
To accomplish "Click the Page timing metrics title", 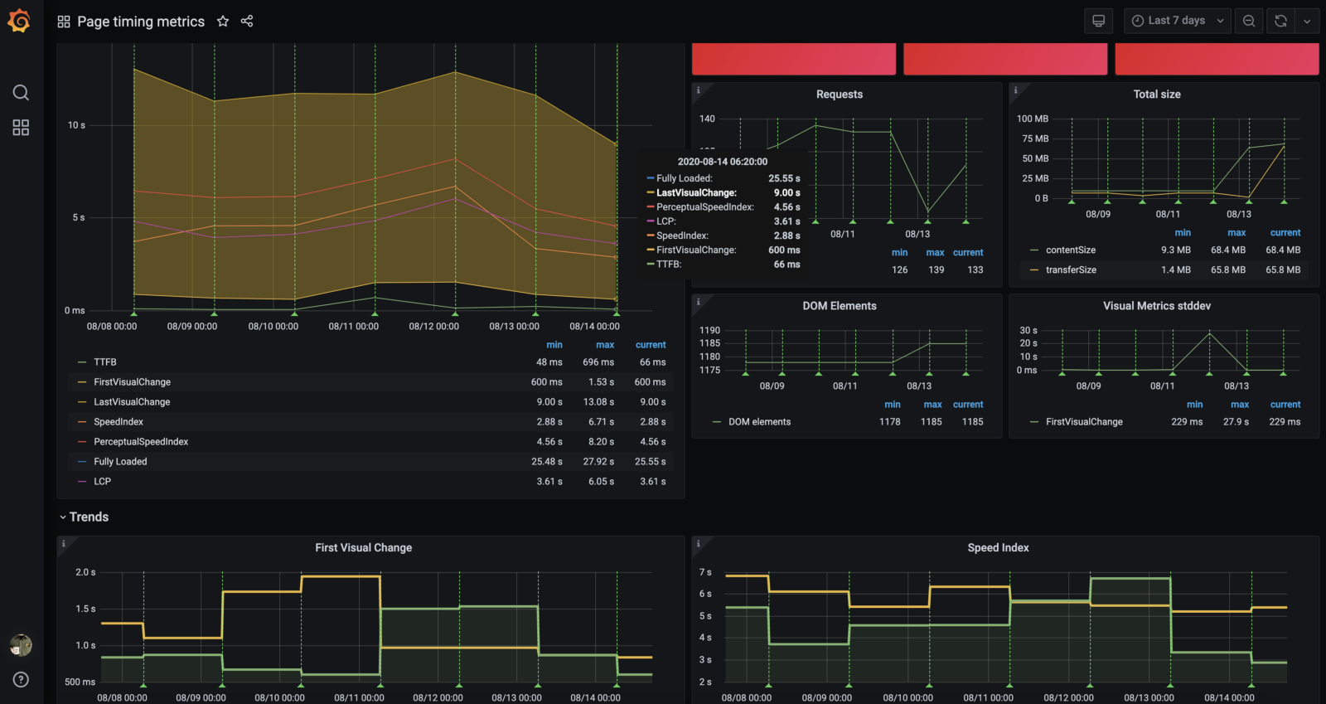I will tap(141, 22).
